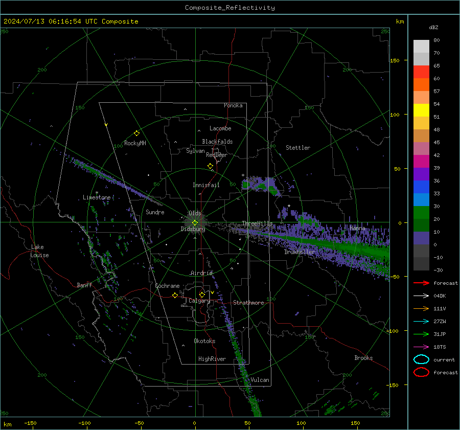Click the Hanna city label
The width and height of the screenshot is (460, 430).
357,228
